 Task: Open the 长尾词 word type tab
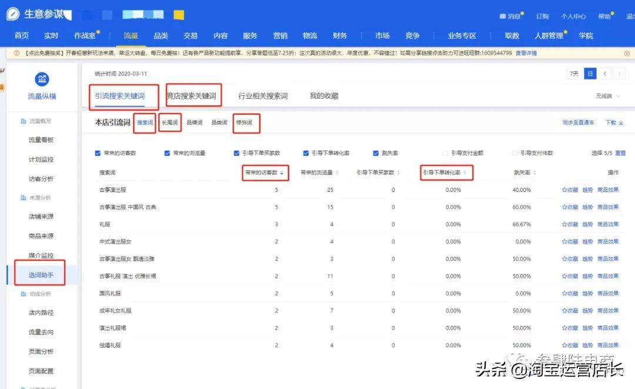pyautogui.click(x=169, y=122)
